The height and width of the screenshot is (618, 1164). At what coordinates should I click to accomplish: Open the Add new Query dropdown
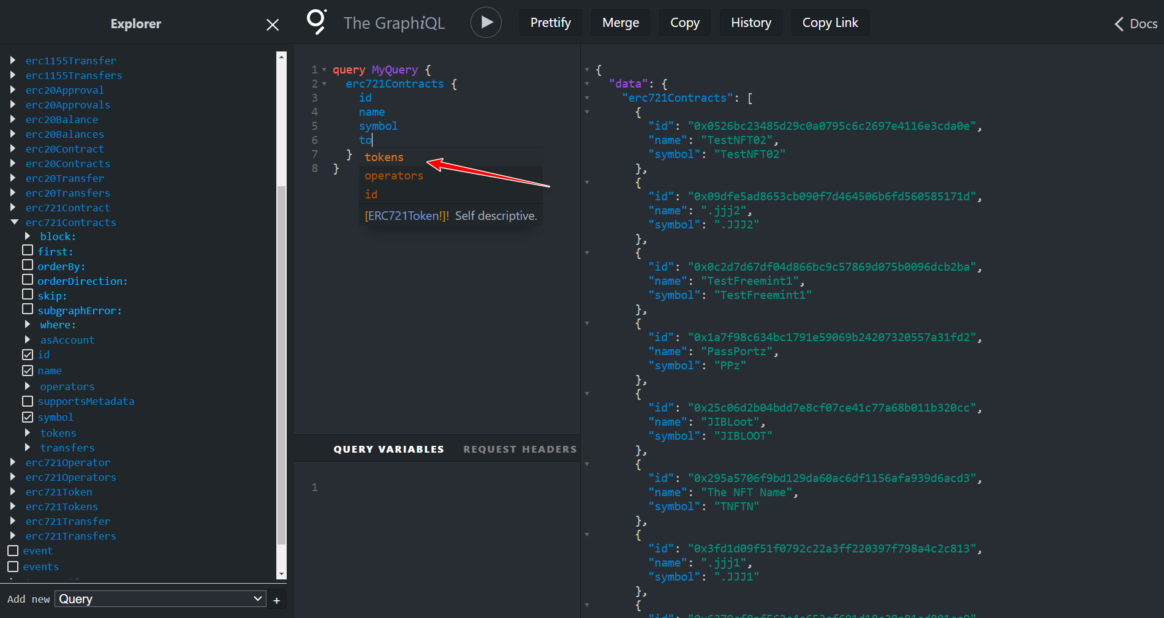(161, 599)
